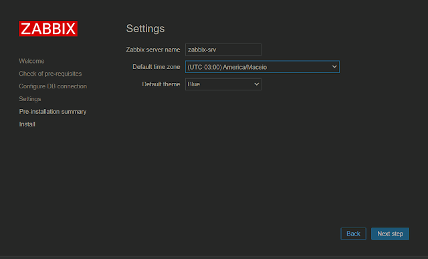Image resolution: width=428 pixels, height=259 pixels.
Task: Go to the Welcome step
Action: tap(31, 61)
